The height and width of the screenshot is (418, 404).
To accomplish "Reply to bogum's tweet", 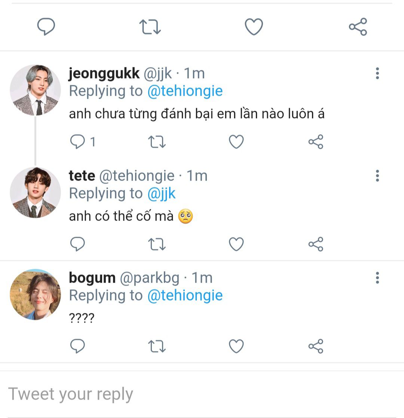I will 78,347.
